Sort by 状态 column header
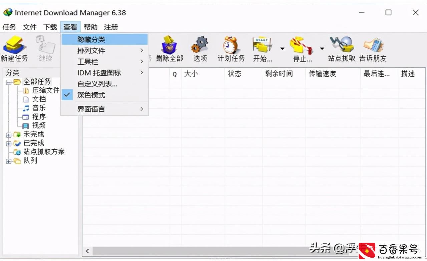 244,74
